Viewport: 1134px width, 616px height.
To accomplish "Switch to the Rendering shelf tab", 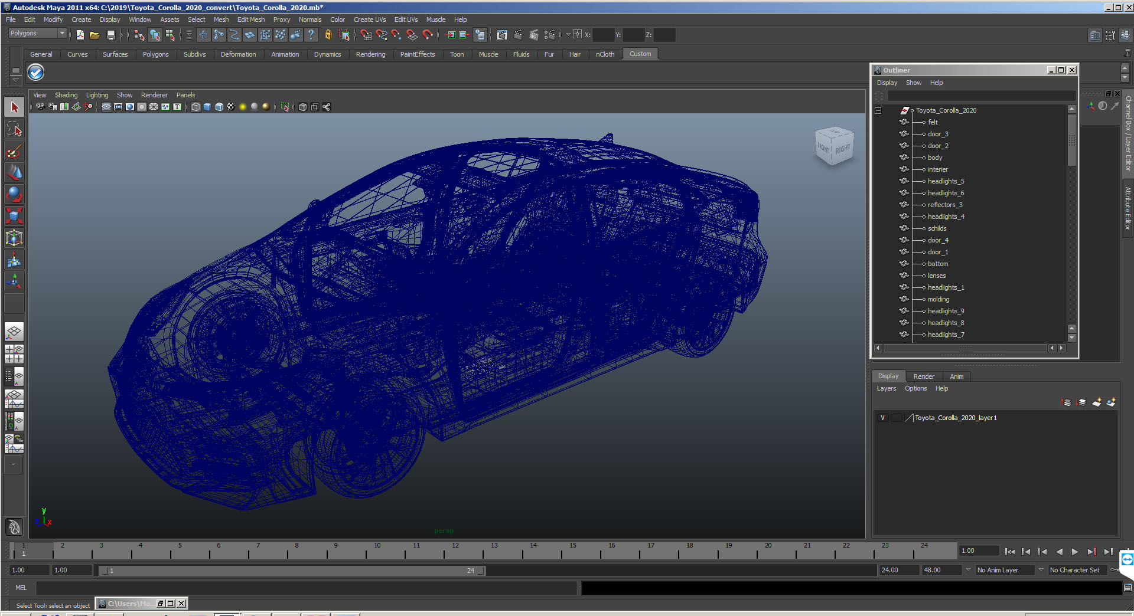I will click(370, 54).
